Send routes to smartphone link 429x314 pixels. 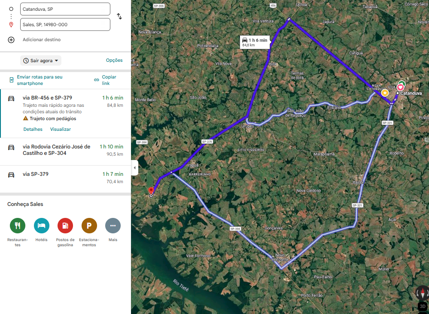click(40, 80)
